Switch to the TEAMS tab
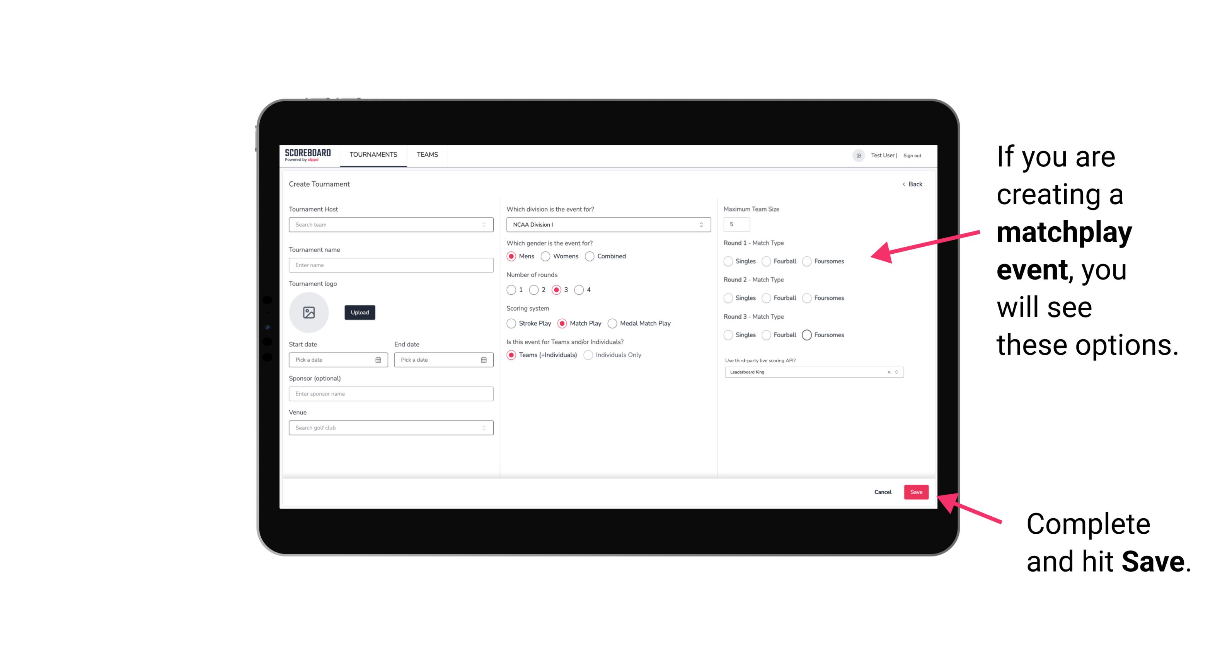Image resolution: width=1215 pixels, height=654 pixels. coord(426,155)
